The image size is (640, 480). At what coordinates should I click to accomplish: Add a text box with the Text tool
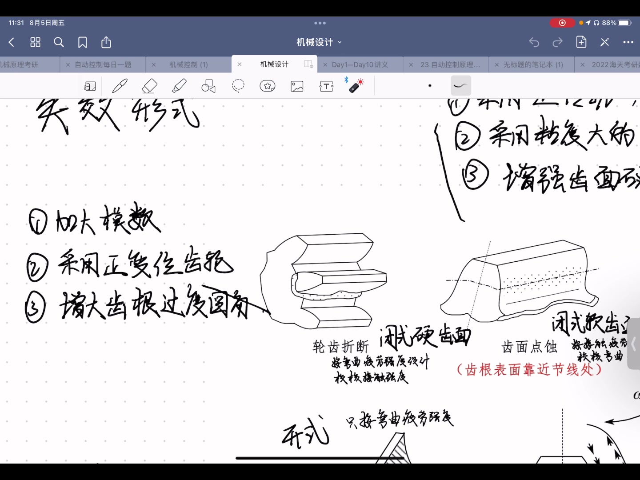(326, 85)
